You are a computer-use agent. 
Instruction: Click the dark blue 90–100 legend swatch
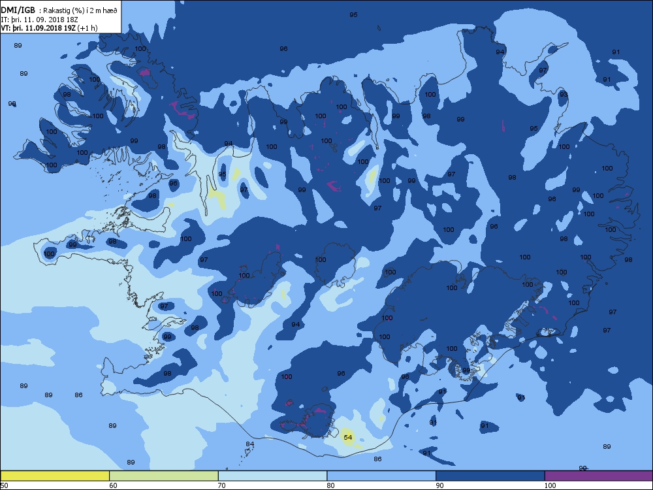click(490, 476)
